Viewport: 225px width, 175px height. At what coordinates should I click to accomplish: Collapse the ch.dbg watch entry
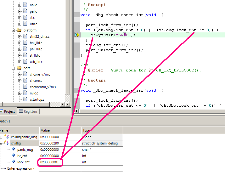point(1,144)
